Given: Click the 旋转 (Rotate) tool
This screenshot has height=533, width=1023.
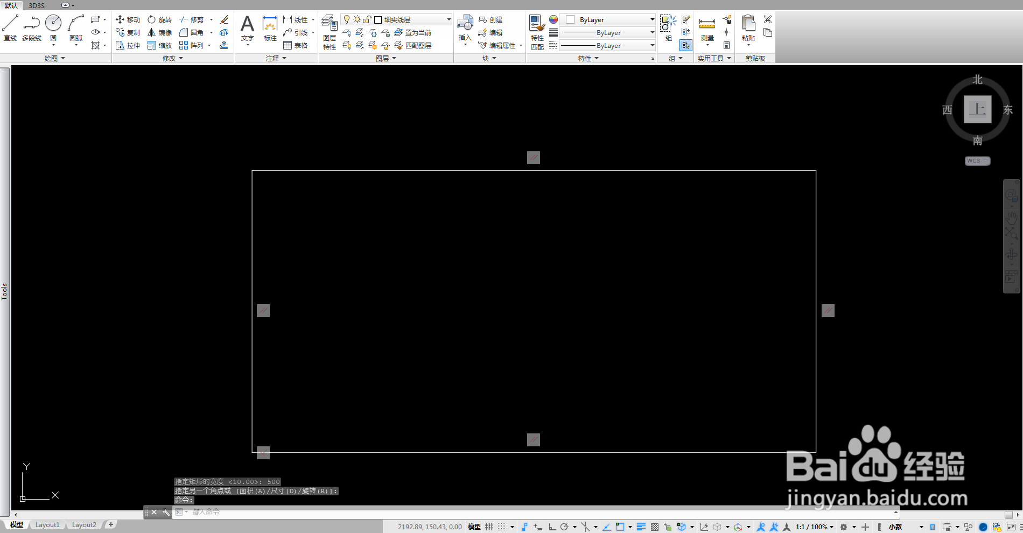Looking at the screenshot, I should (159, 19).
